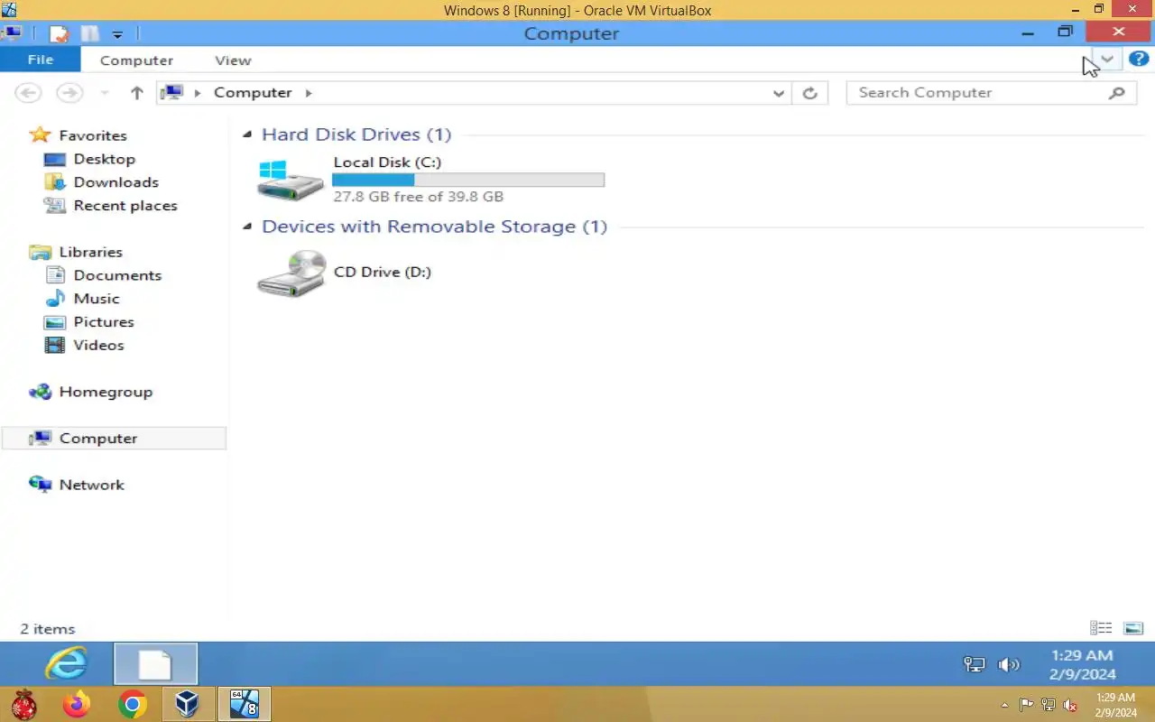Switch to Large icons view in status bar

click(x=1133, y=628)
